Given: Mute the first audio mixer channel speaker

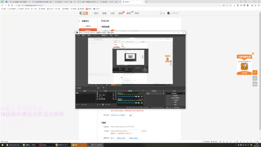Looking at the screenshot, I should [x=139, y=96].
